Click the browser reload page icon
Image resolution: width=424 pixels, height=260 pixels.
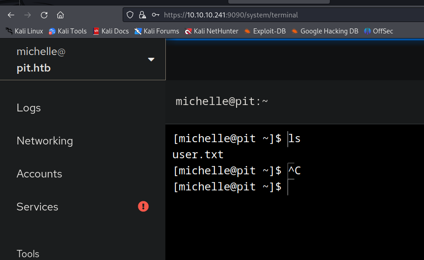pyautogui.click(x=44, y=15)
